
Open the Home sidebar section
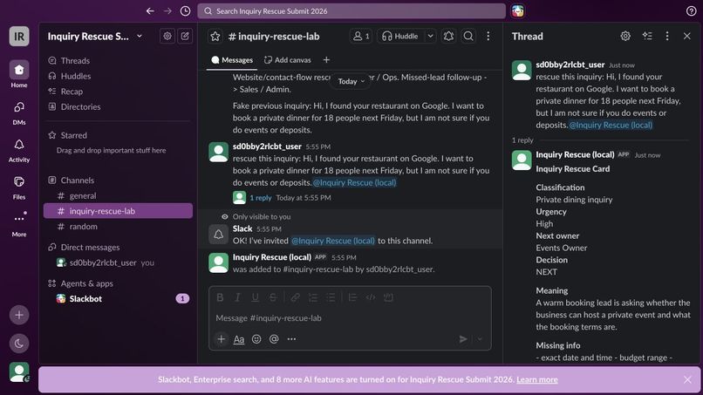click(x=19, y=74)
